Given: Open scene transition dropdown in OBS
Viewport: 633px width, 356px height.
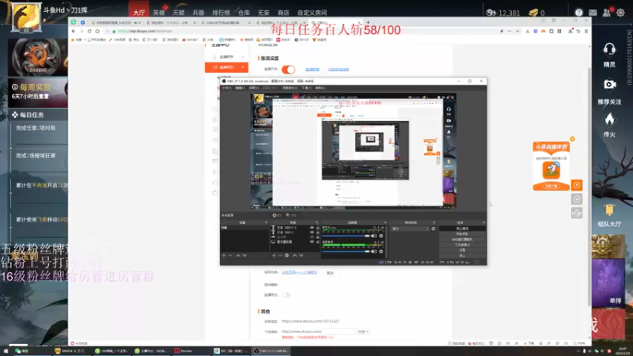Looking at the screenshot, I should point(410,229).
